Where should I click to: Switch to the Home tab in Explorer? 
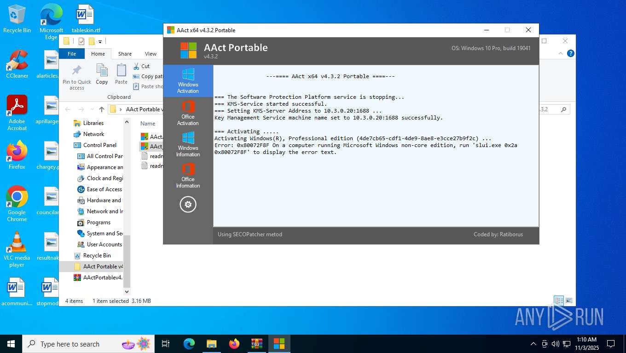(98, 54)
